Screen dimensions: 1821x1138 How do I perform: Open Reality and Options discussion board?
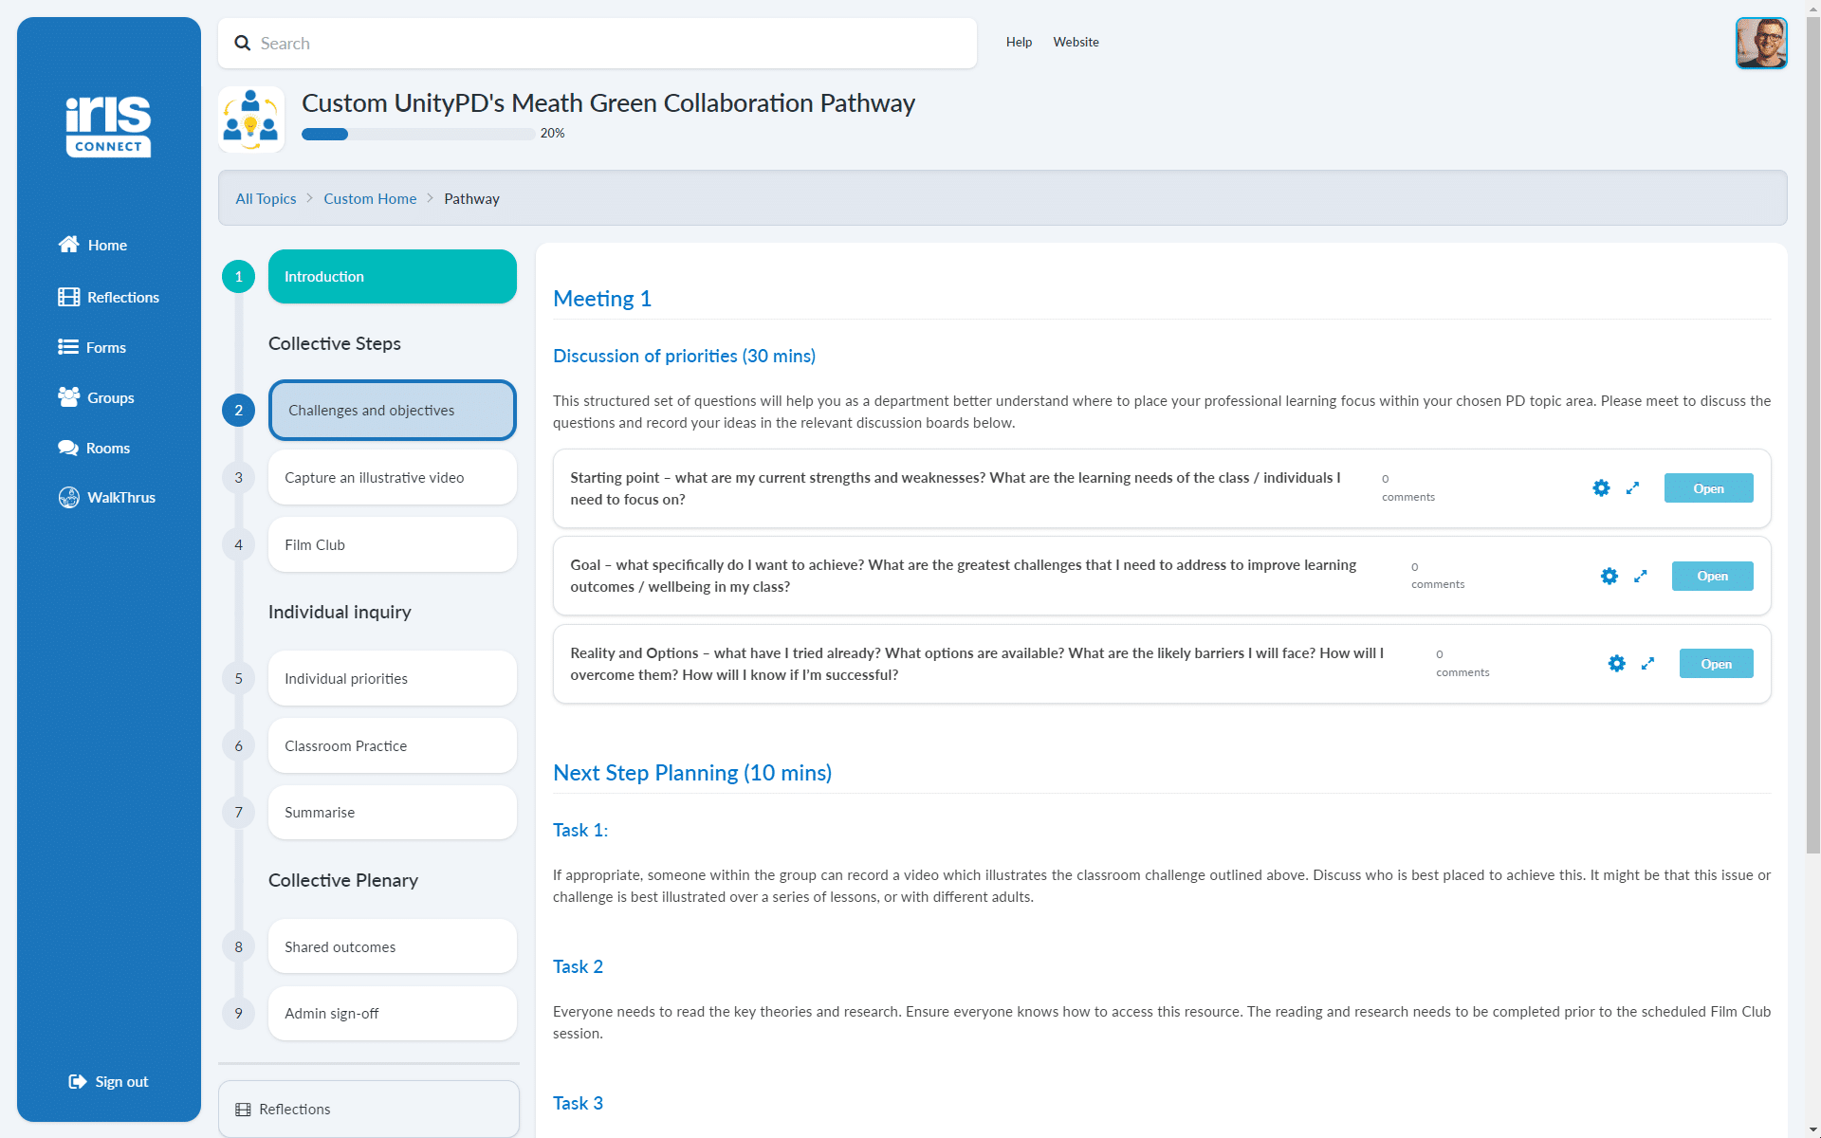click(1716, 664)
